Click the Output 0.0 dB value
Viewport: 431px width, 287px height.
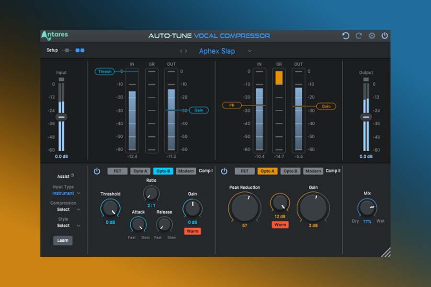[x=366, y=156]
